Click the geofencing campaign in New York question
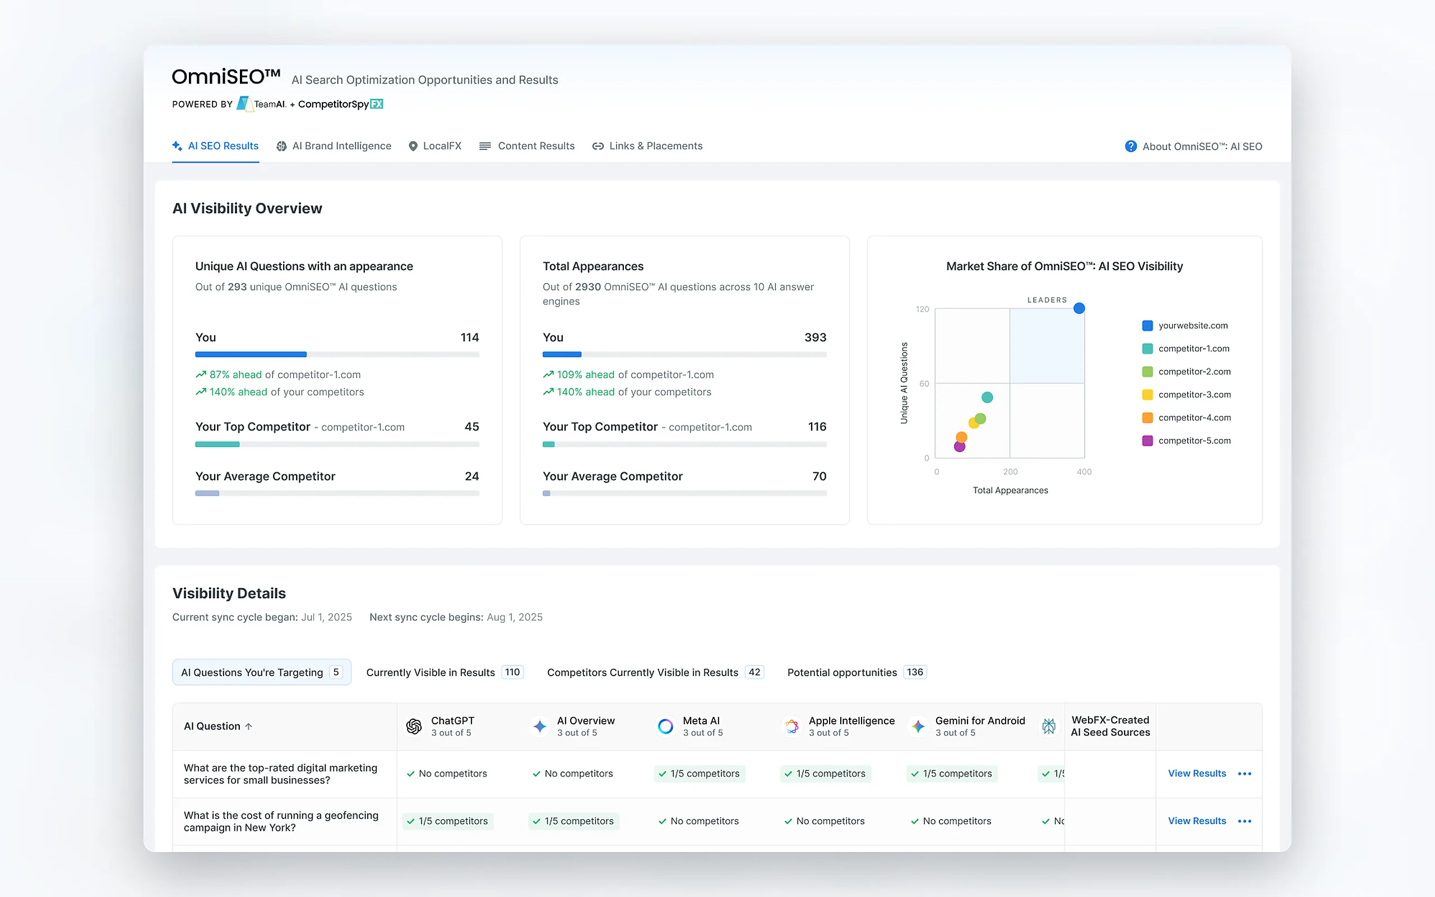This screenshot has width=1435, height=897. (281, 822)
